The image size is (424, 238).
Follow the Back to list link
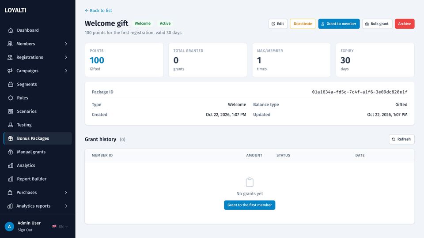pos(98,11)
